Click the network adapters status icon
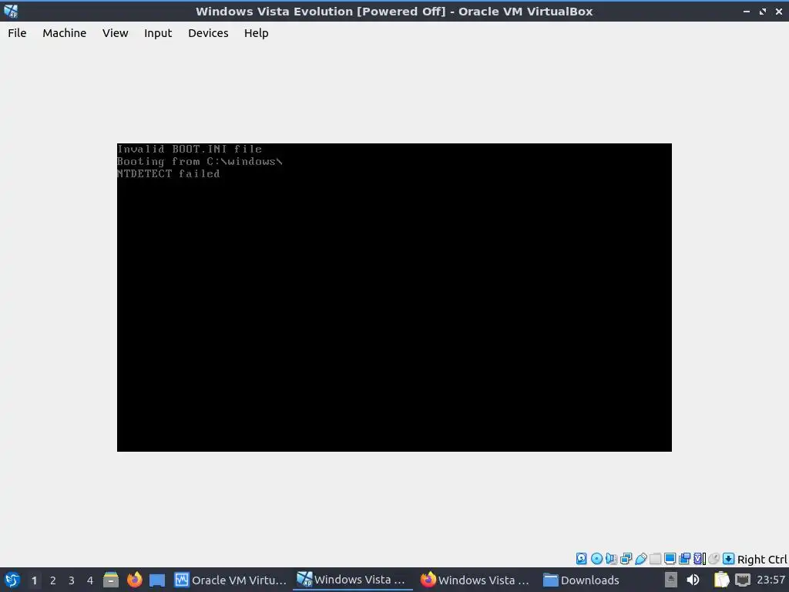The width and height of the screenshot is (789, 592). (626, 558)
